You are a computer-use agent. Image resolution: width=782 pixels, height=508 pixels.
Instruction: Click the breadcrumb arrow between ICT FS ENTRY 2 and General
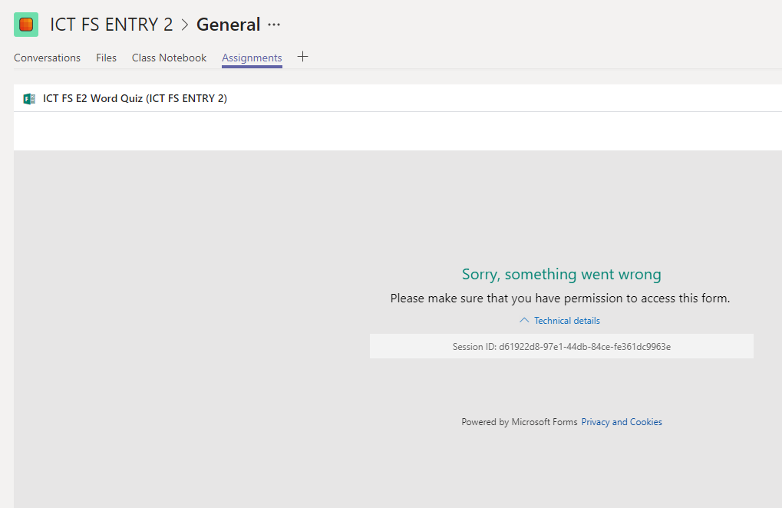[183, 24]
